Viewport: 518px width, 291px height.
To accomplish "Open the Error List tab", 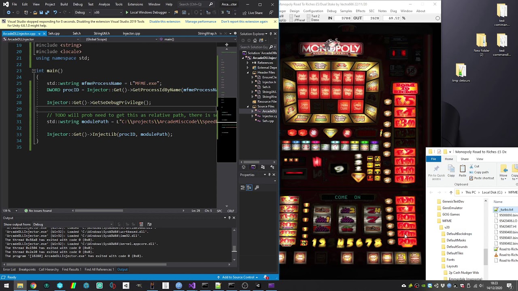I will pyautogui.click(x=9, y=270).
